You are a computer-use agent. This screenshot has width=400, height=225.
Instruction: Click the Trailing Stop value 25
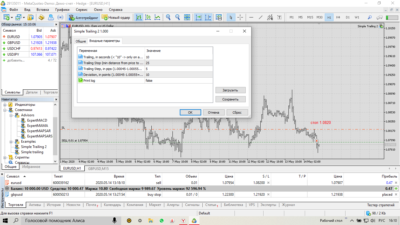[x=179, y=63]
